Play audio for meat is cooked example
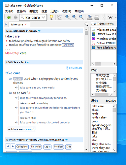126x165 pixels. tap(16, 122)
